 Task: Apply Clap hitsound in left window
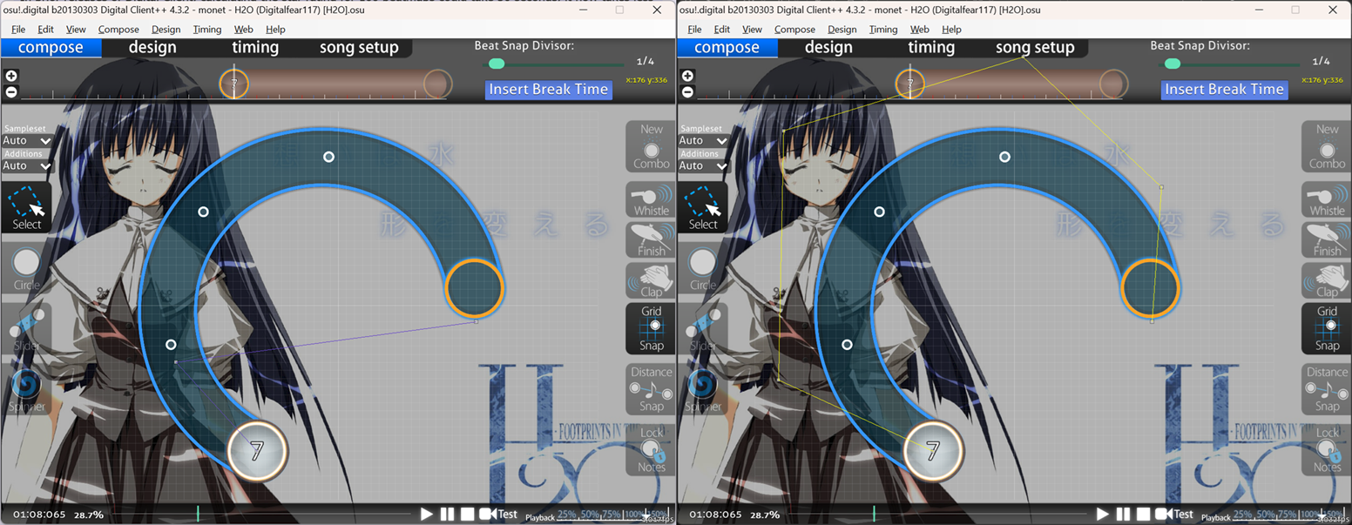[x=651, y=281]
